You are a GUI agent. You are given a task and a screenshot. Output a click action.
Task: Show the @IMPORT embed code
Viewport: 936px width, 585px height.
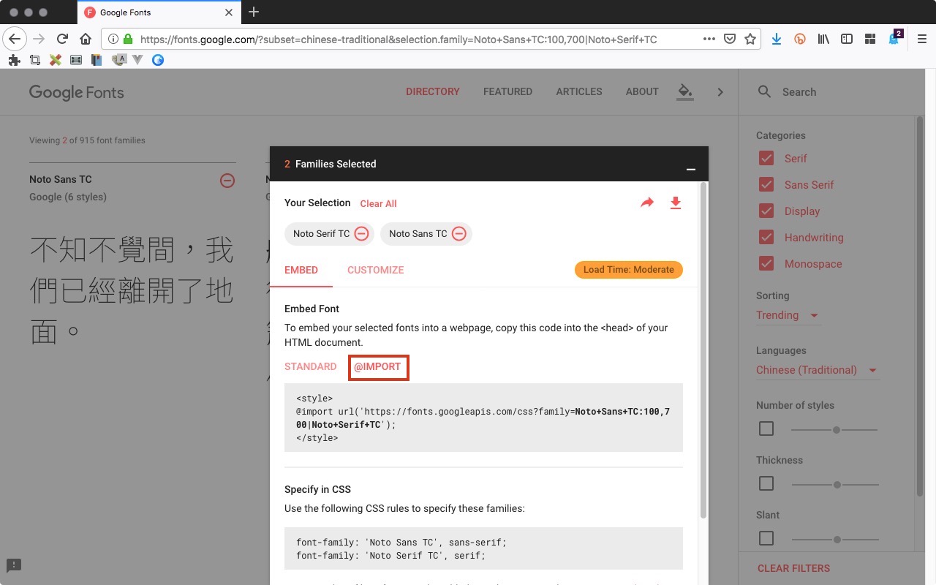378,367
